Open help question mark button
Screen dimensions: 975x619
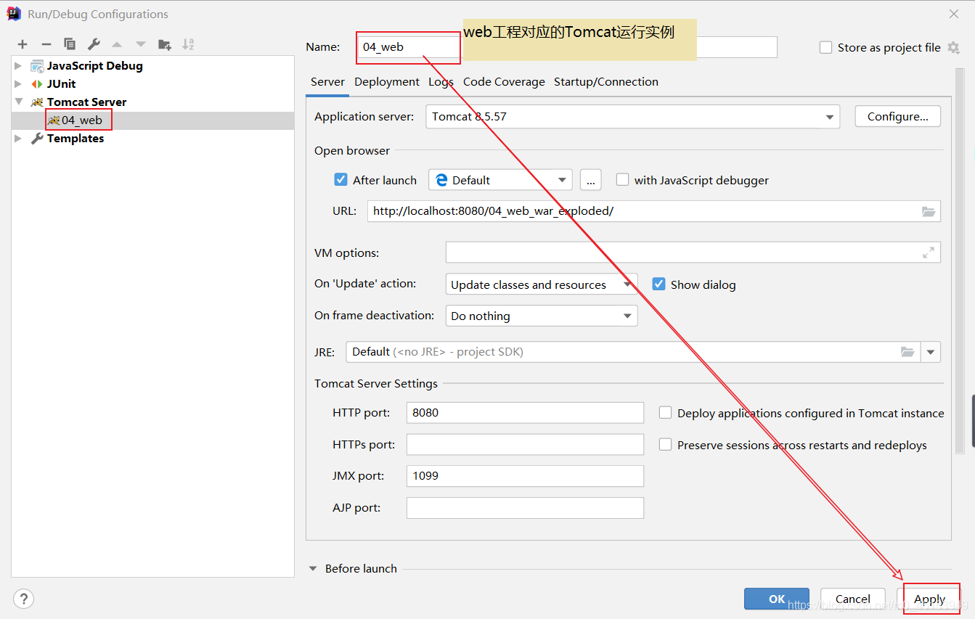[x=23, y=599]
